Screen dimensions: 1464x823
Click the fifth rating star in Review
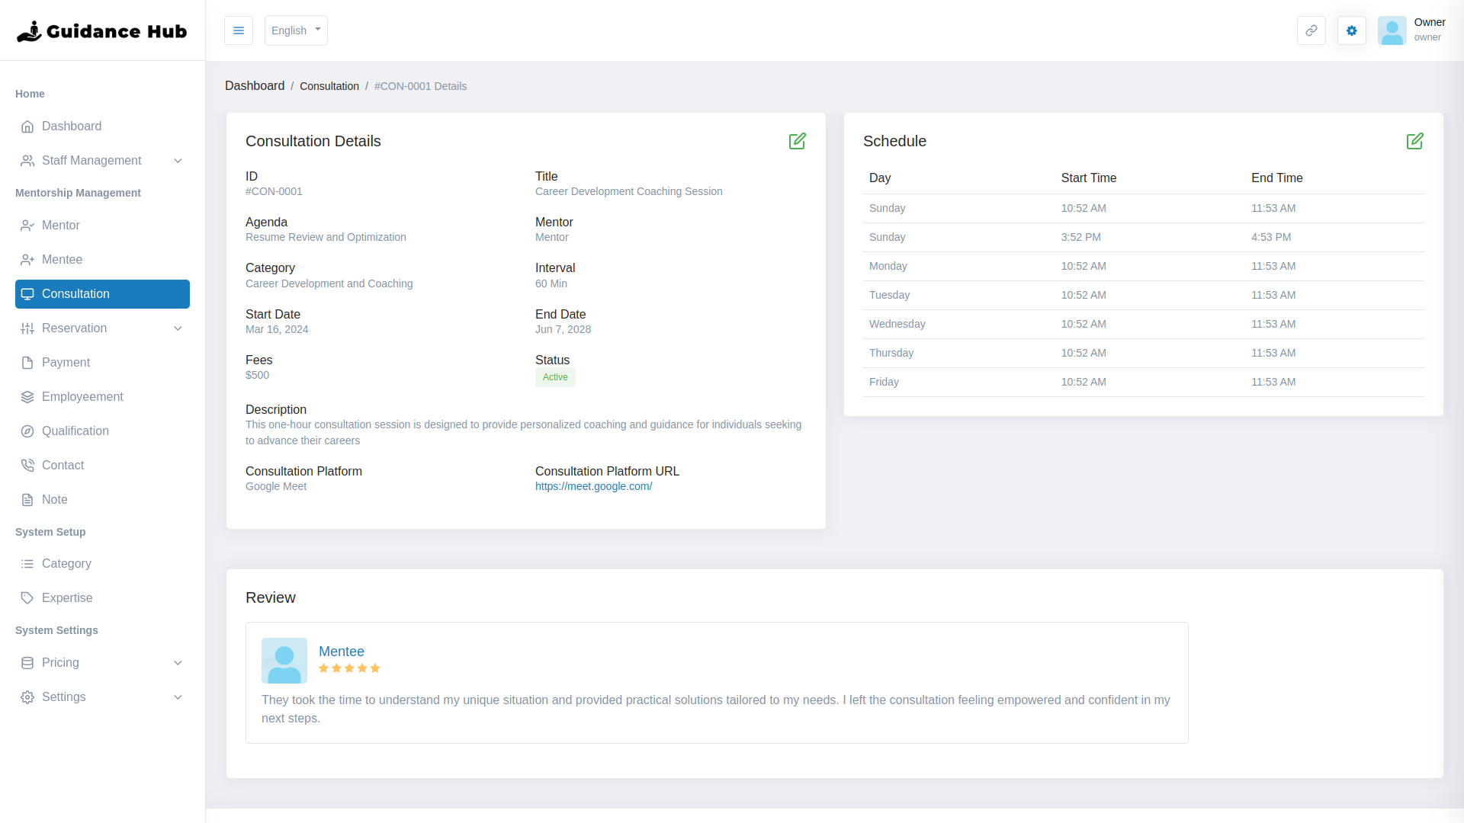[x=375, y=668]
